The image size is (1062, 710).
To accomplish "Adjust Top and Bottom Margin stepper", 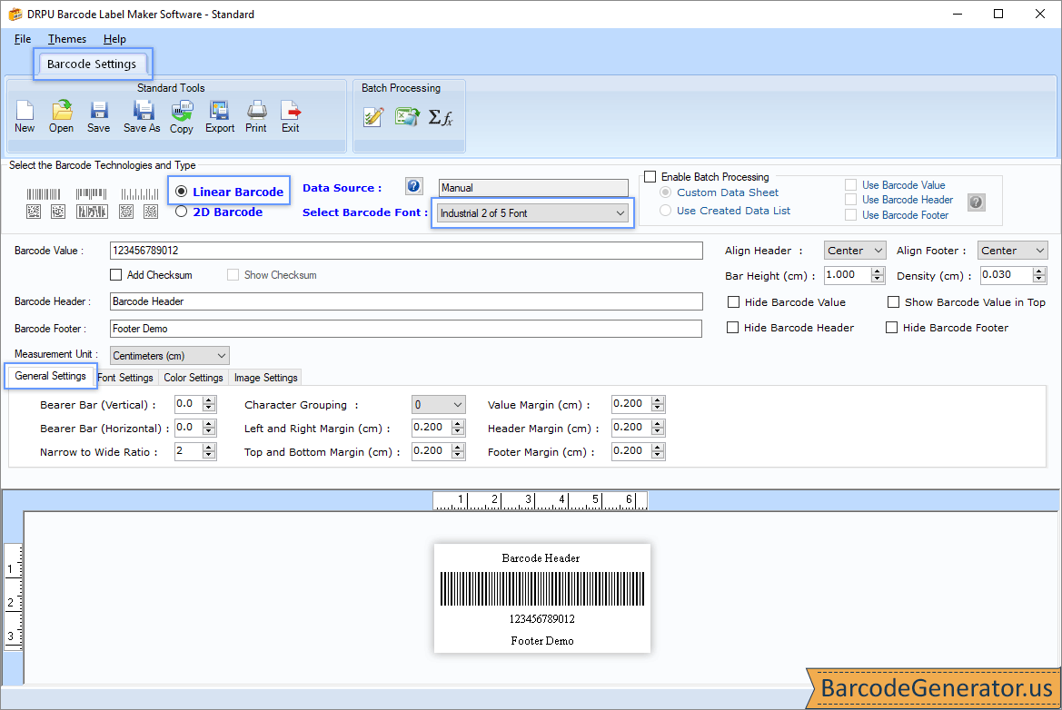I will (x=459, y=451).
